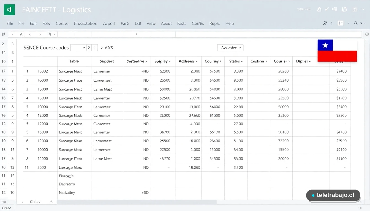Click the support headset icon in toolbar
Viewport: 370px width, 211px height.
click(325, 23)
